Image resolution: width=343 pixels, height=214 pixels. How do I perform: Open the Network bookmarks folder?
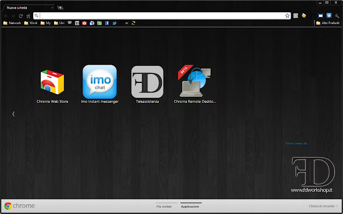(12, 23)
